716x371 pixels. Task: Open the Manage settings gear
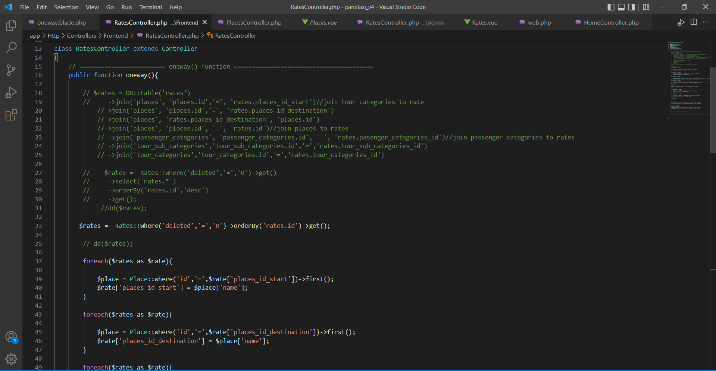(x=11, y=359)
